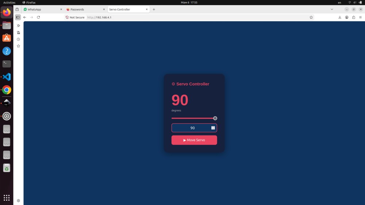This screenshot has width=365, height=205.
Task: Bookmark this page with star icon
Action: 311,17
